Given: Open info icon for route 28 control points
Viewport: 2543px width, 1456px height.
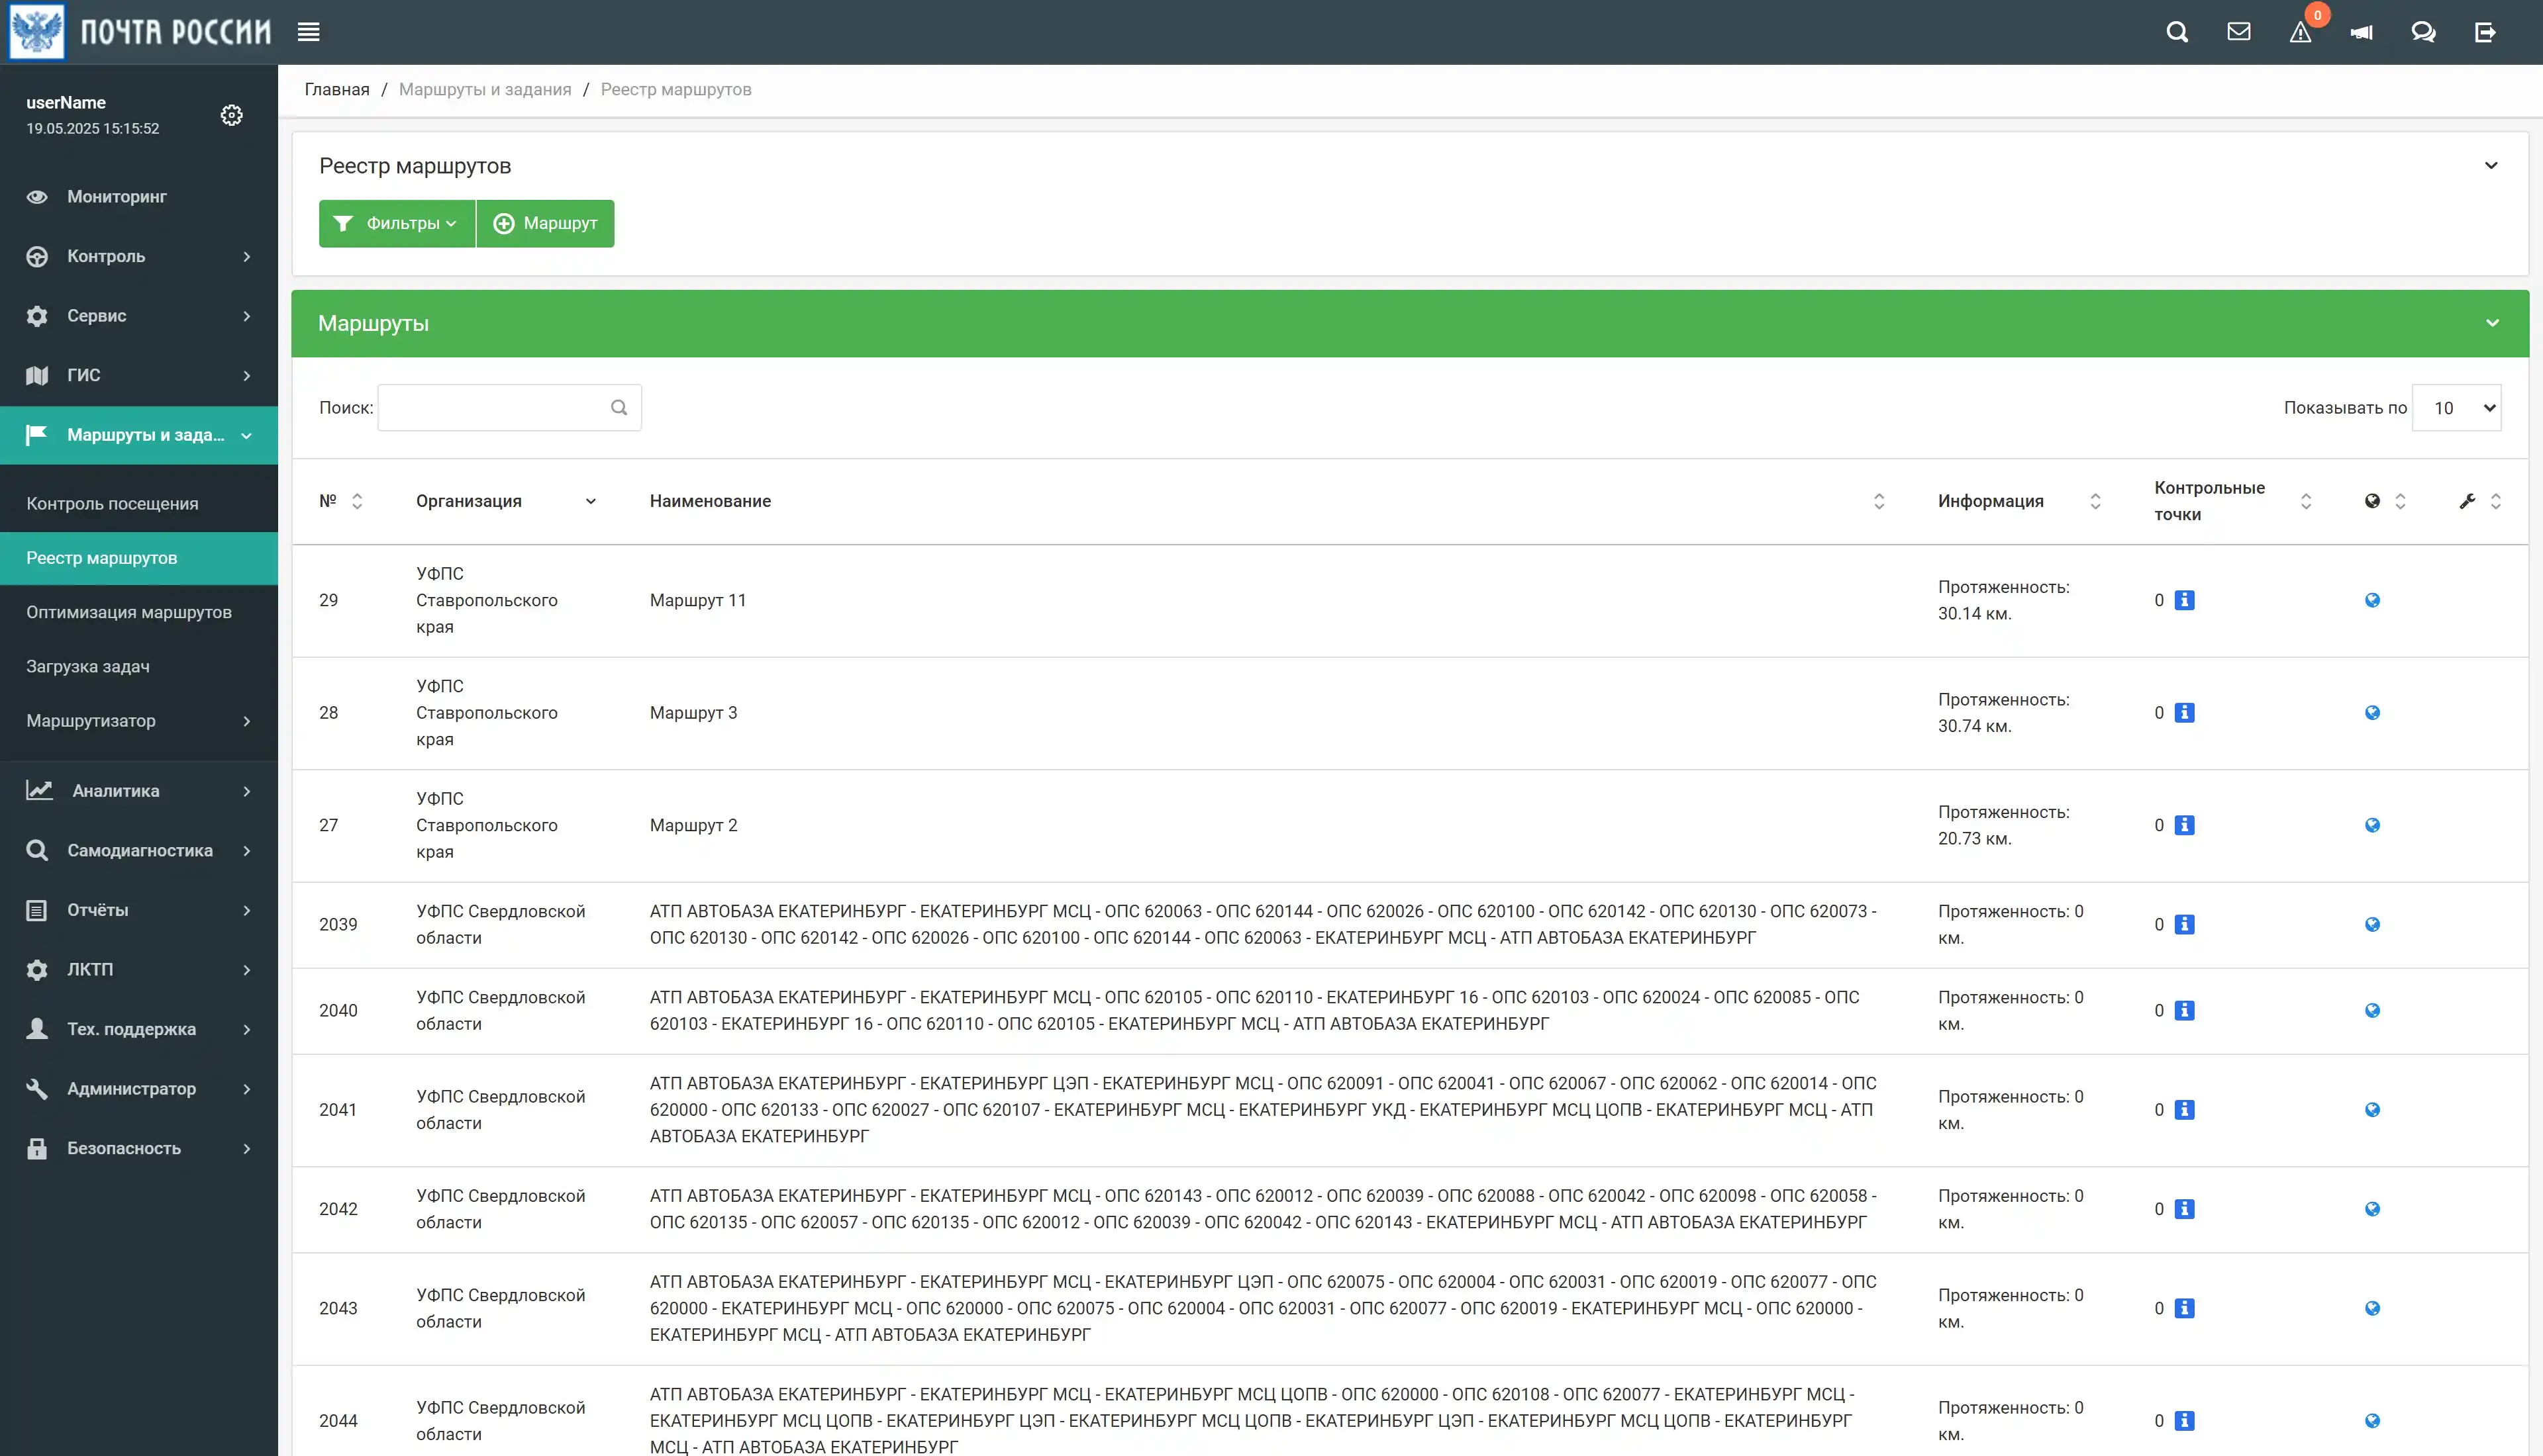Looking at the screenshot, I should pos(2185,713).
